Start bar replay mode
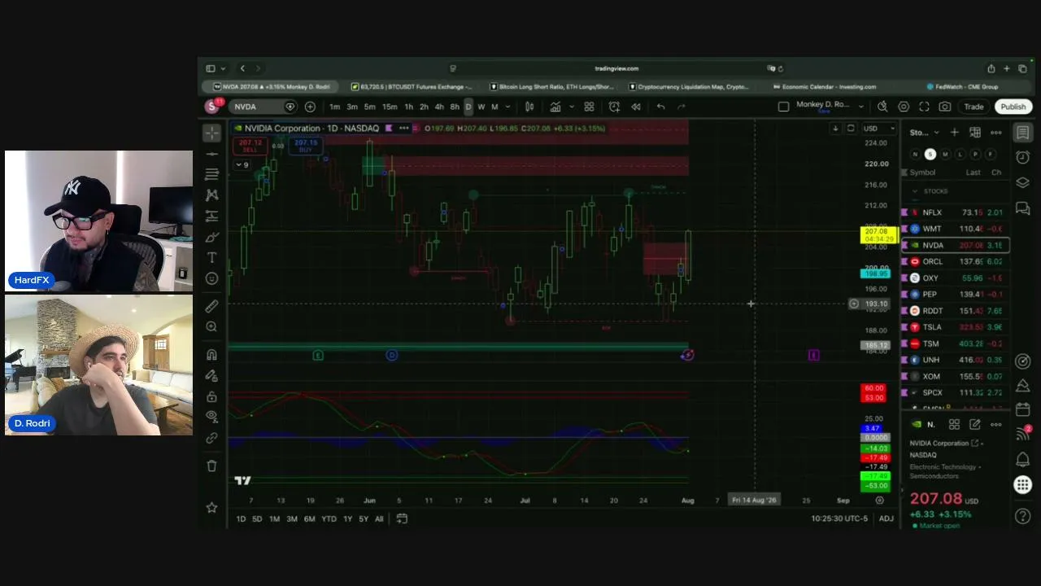1041x586 pixels. [x=636, y=107]
